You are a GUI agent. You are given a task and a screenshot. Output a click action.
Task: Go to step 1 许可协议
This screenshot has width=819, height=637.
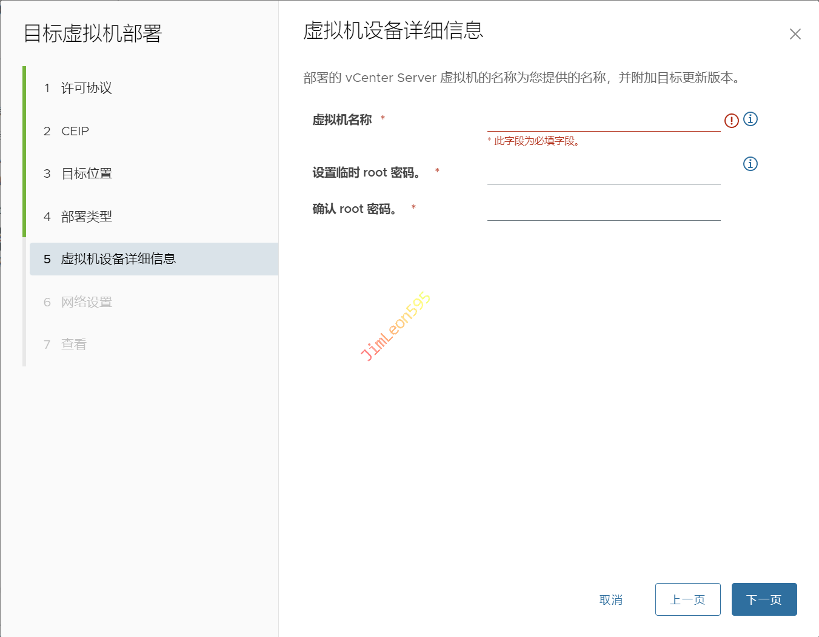86,88
